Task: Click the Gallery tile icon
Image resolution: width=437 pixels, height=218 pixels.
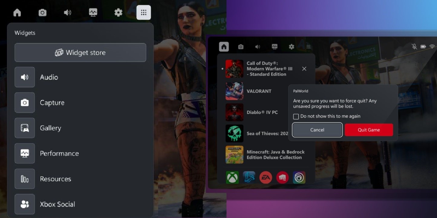Action: (x=25, y=128)
